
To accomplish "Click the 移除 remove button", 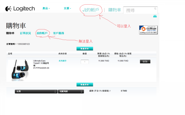I will click(145, 62).
